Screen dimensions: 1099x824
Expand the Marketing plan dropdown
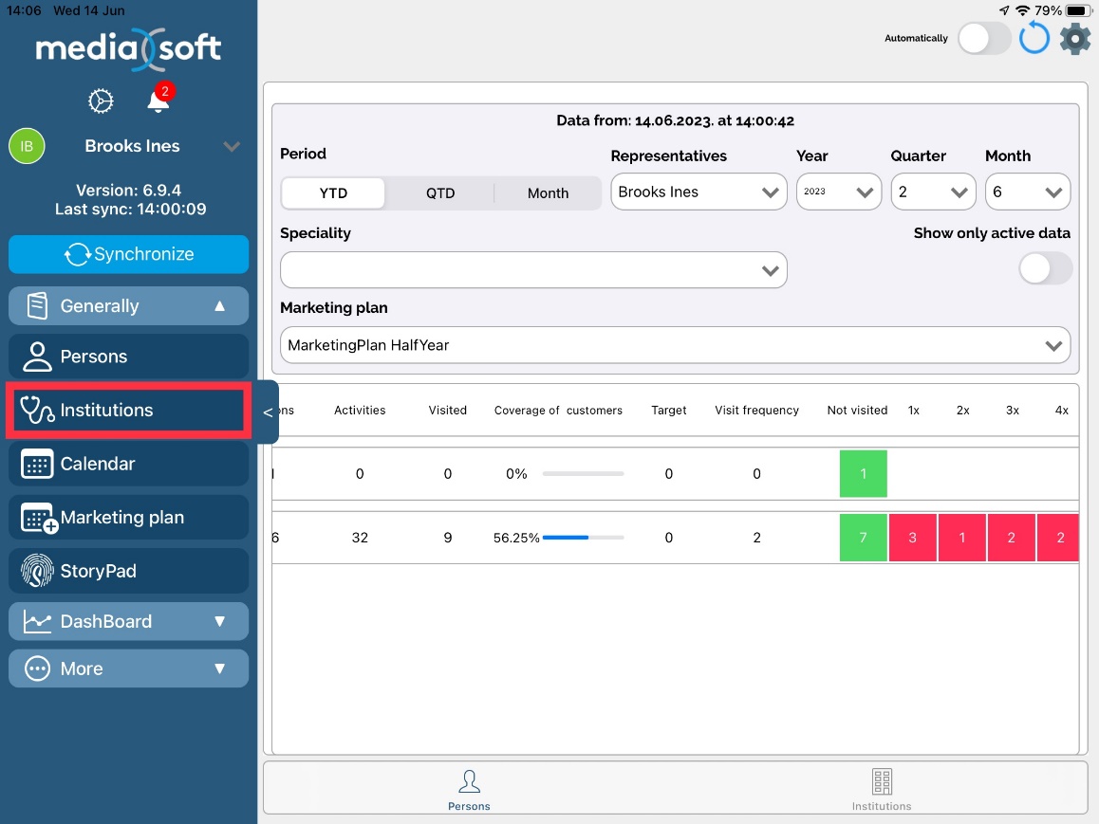[x=675, y=345]
